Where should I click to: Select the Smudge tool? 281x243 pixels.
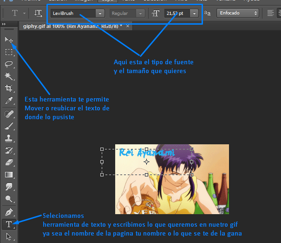pos(9,187)
